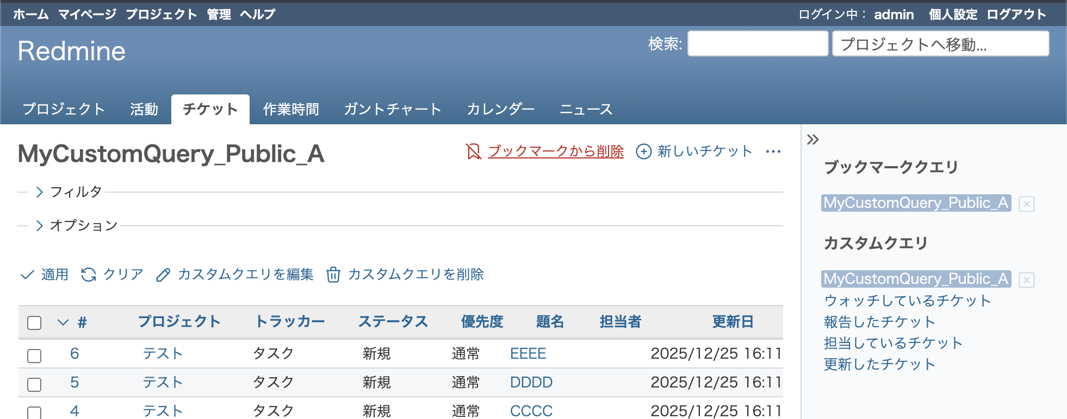The height and width of the screenshot is (419, 1067).
Task: Click the apply checkmark icon
Action: point(27,275)
